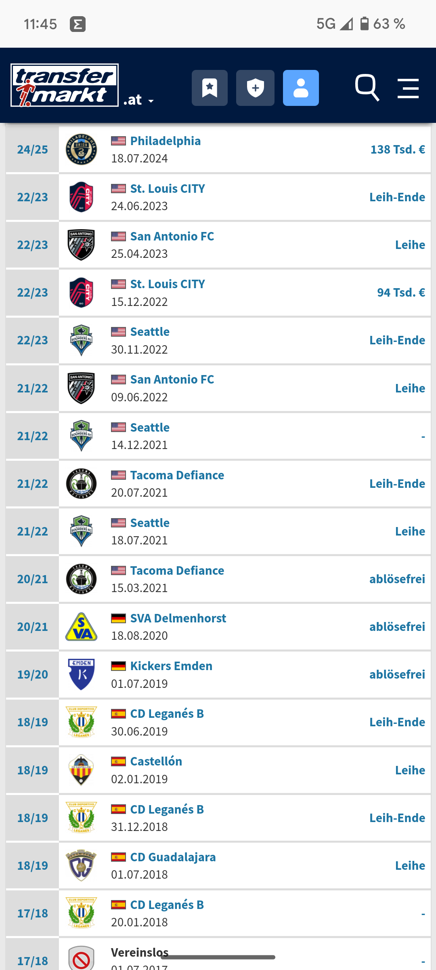Open the CD Guadalajara club link

[x=173, y=857]
